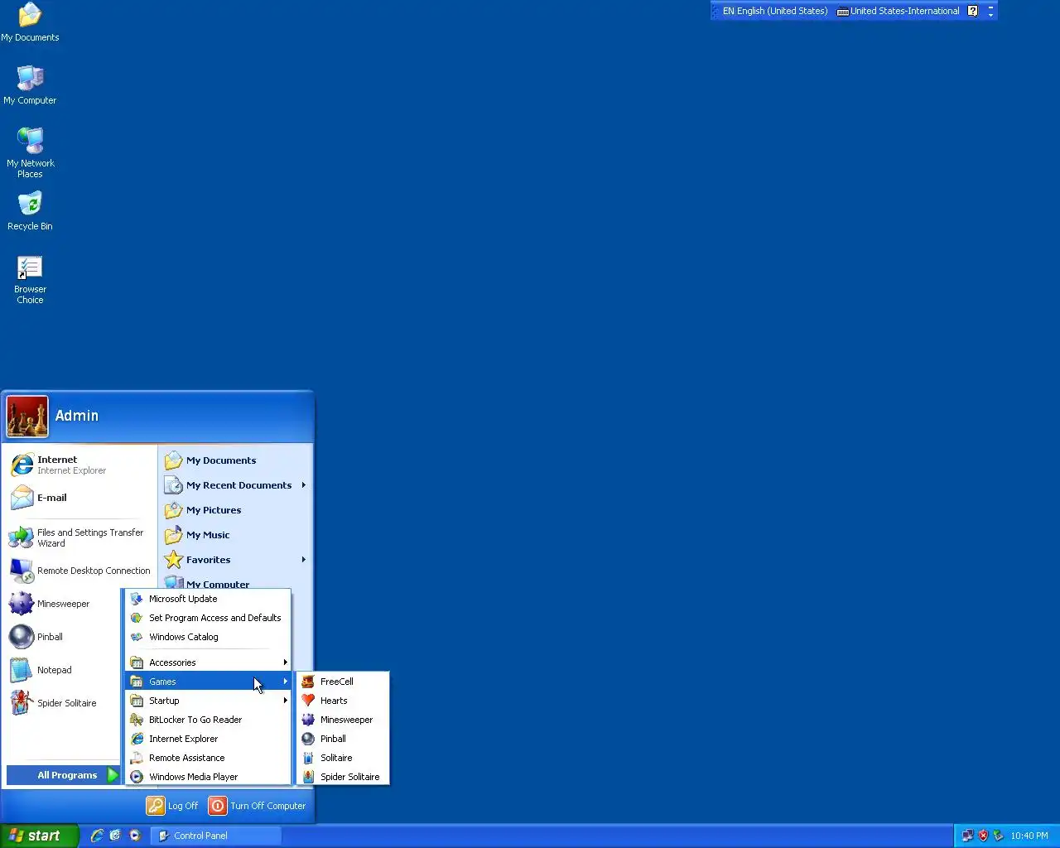This screenshot has height=848, width=1060.
Task: Click Windows Media Player quick launch icon
Action: (135, 836)
